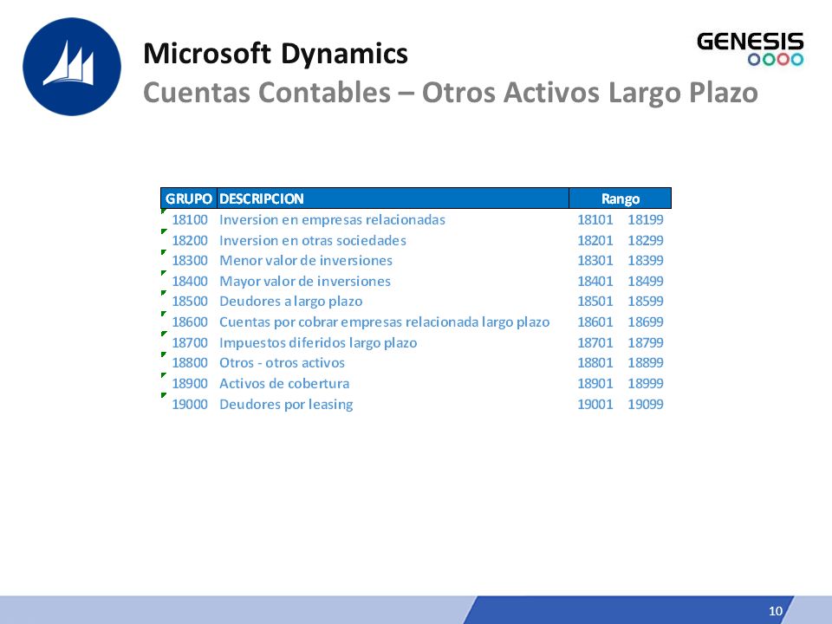
Task: Click range end value 18199
Action: [645, 219]
